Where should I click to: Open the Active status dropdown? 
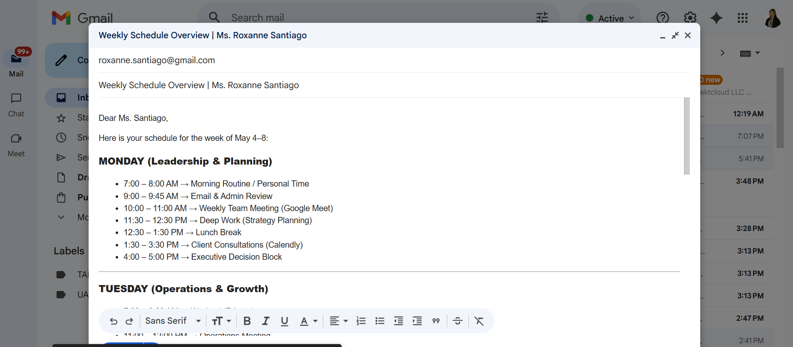(610, 18)
